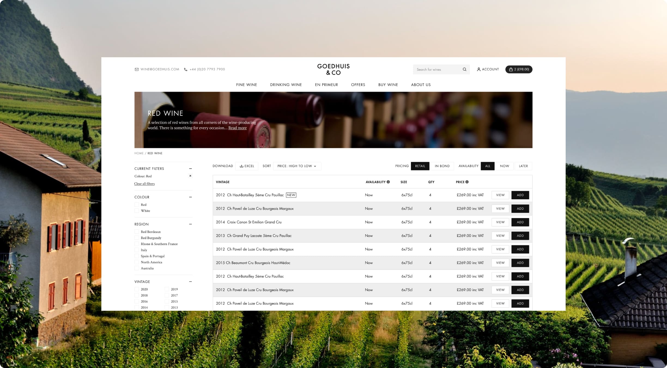Click the Availability info icon in table header
This screenshot has width=667, height=368.
tap(388, 182)
